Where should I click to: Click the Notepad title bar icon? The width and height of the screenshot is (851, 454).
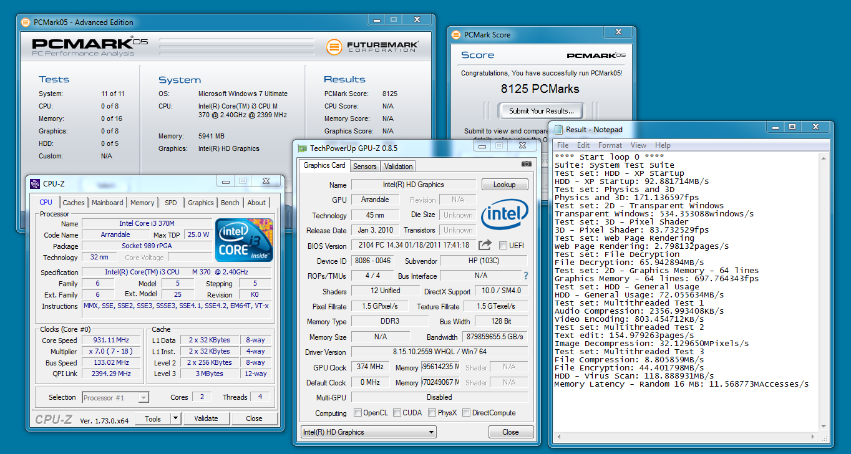[558, 129]
